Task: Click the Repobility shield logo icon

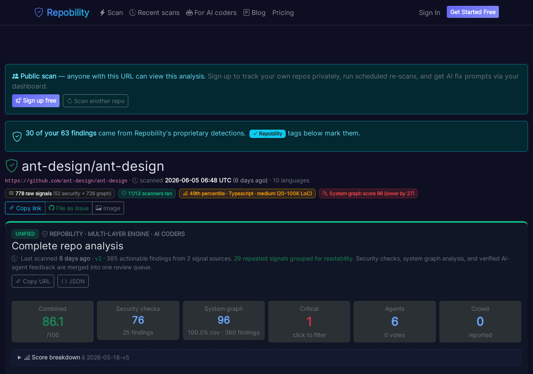Action: (39, 12)
